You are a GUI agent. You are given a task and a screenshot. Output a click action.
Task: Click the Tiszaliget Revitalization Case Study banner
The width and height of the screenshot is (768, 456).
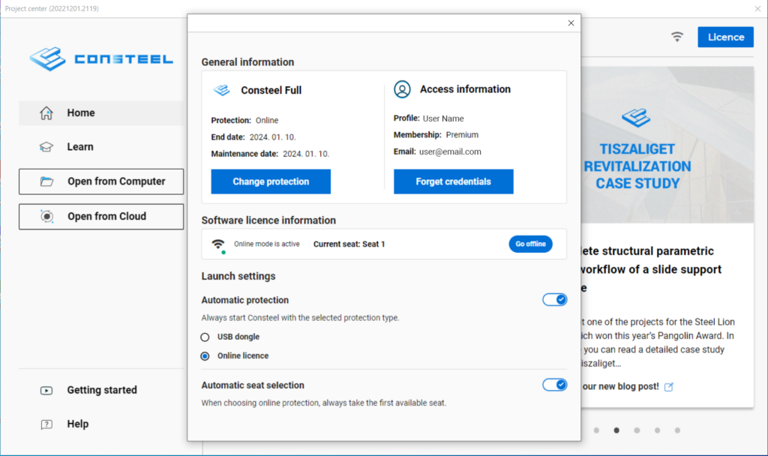(x=667, y=145)
